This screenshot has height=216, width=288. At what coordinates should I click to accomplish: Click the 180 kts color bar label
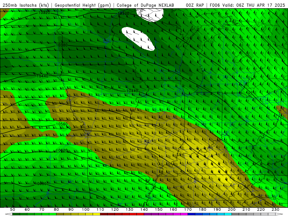pyautogui.click(x=202, y=210)
